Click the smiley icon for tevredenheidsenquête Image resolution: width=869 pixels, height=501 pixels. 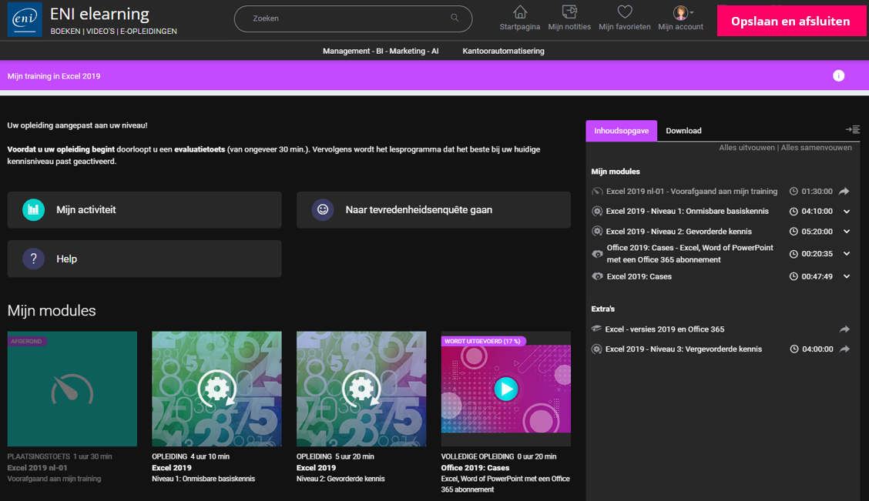click(x=323, y=210)
